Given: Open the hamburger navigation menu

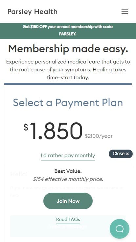Looking at the screenshot, I should (125, 12).
